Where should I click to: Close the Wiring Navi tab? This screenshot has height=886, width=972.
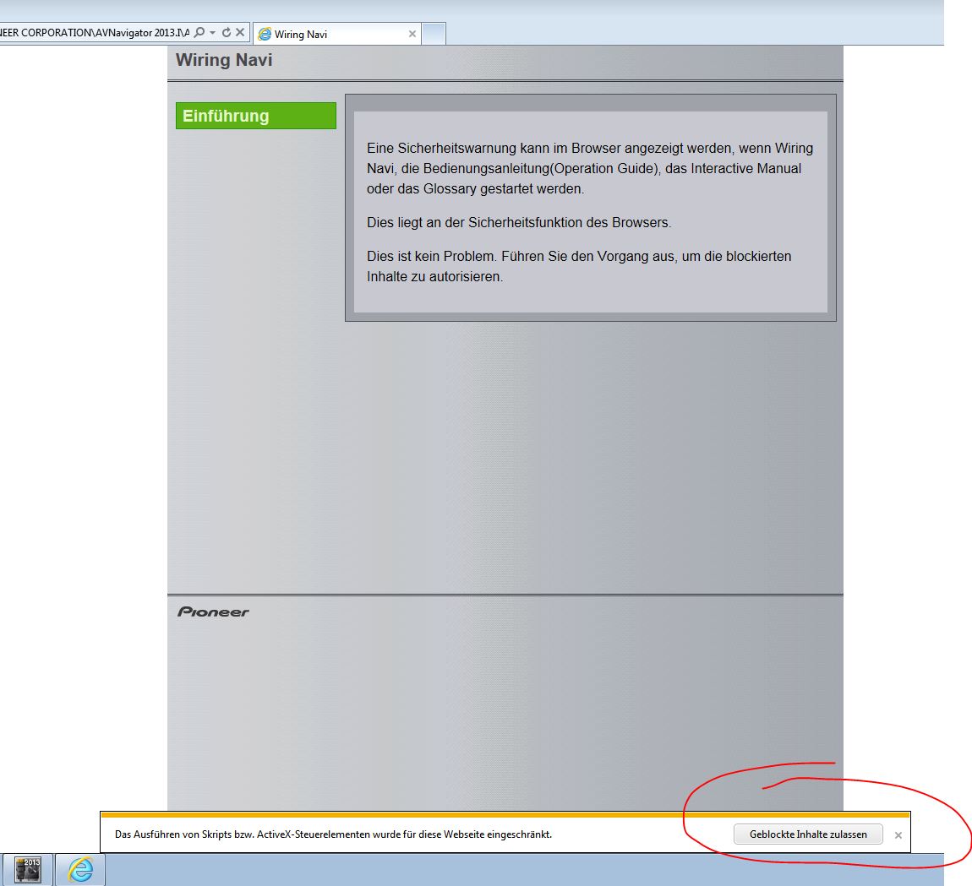[412, 35]
